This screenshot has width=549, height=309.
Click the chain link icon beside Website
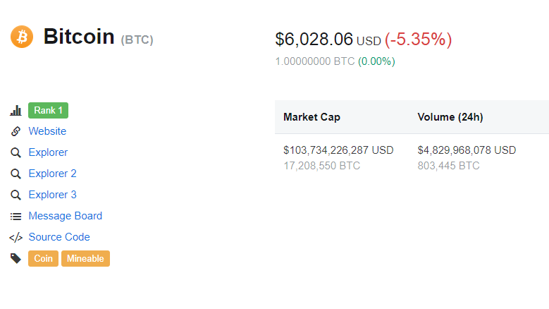16,131
